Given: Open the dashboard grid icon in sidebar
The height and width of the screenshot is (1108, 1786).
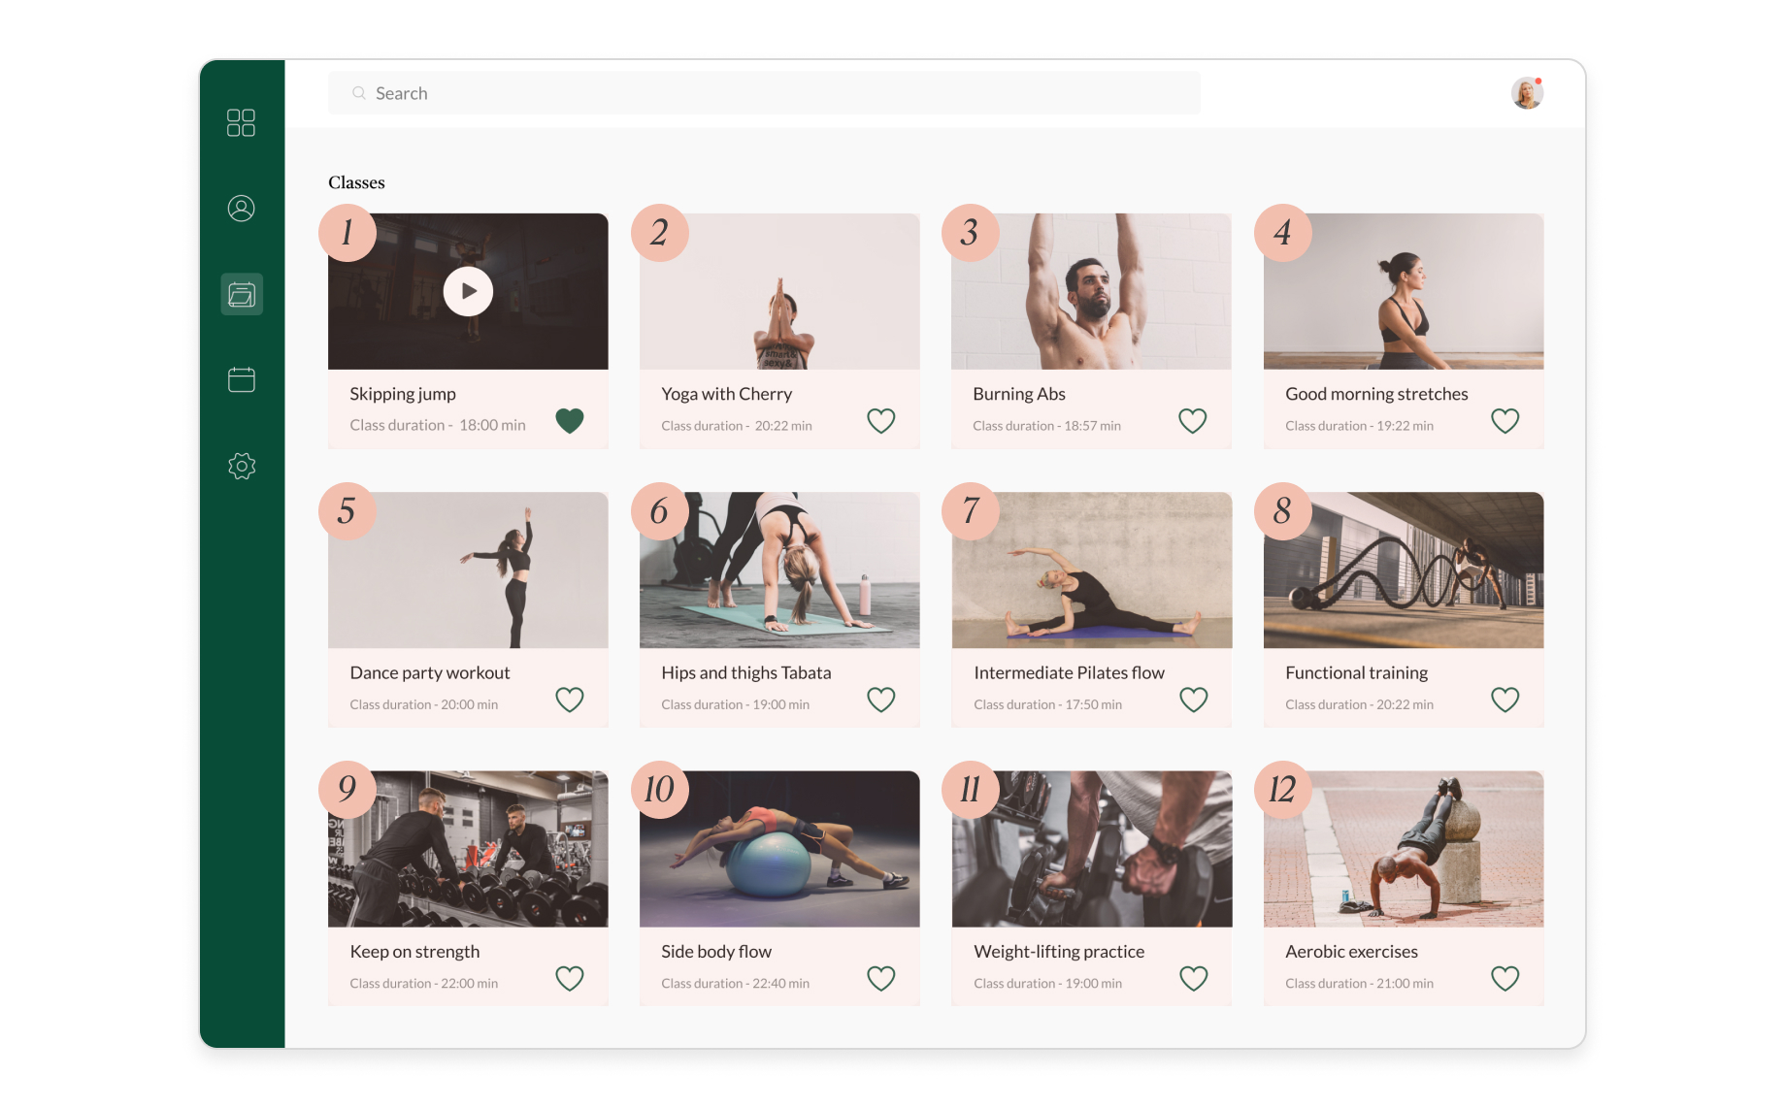Looking at the screenshot, I should point(241,122).
